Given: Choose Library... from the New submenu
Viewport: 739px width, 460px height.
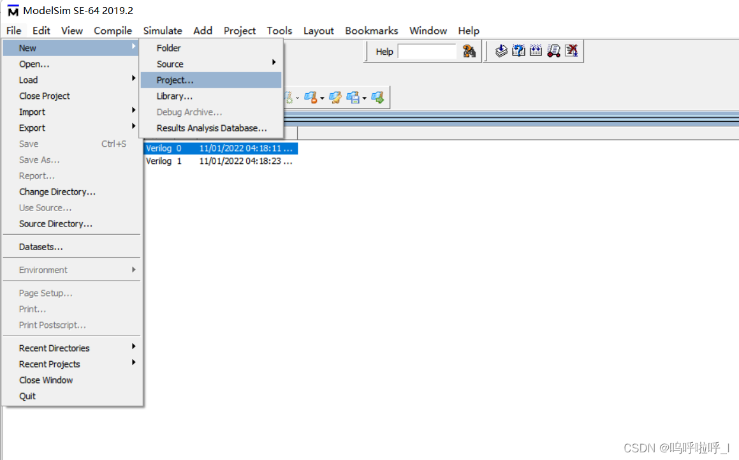Looking at the screenshot, I should [x=211, y=96].
